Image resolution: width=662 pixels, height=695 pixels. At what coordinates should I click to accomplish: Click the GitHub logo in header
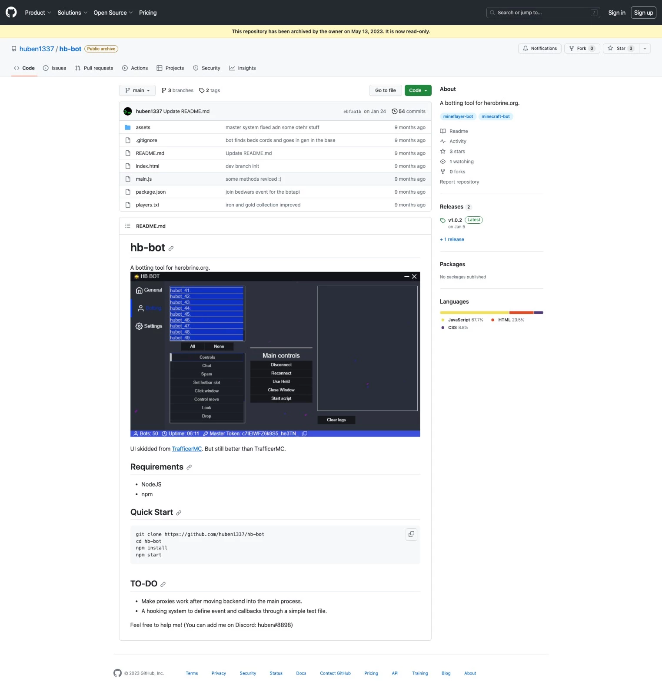point(11,12)
